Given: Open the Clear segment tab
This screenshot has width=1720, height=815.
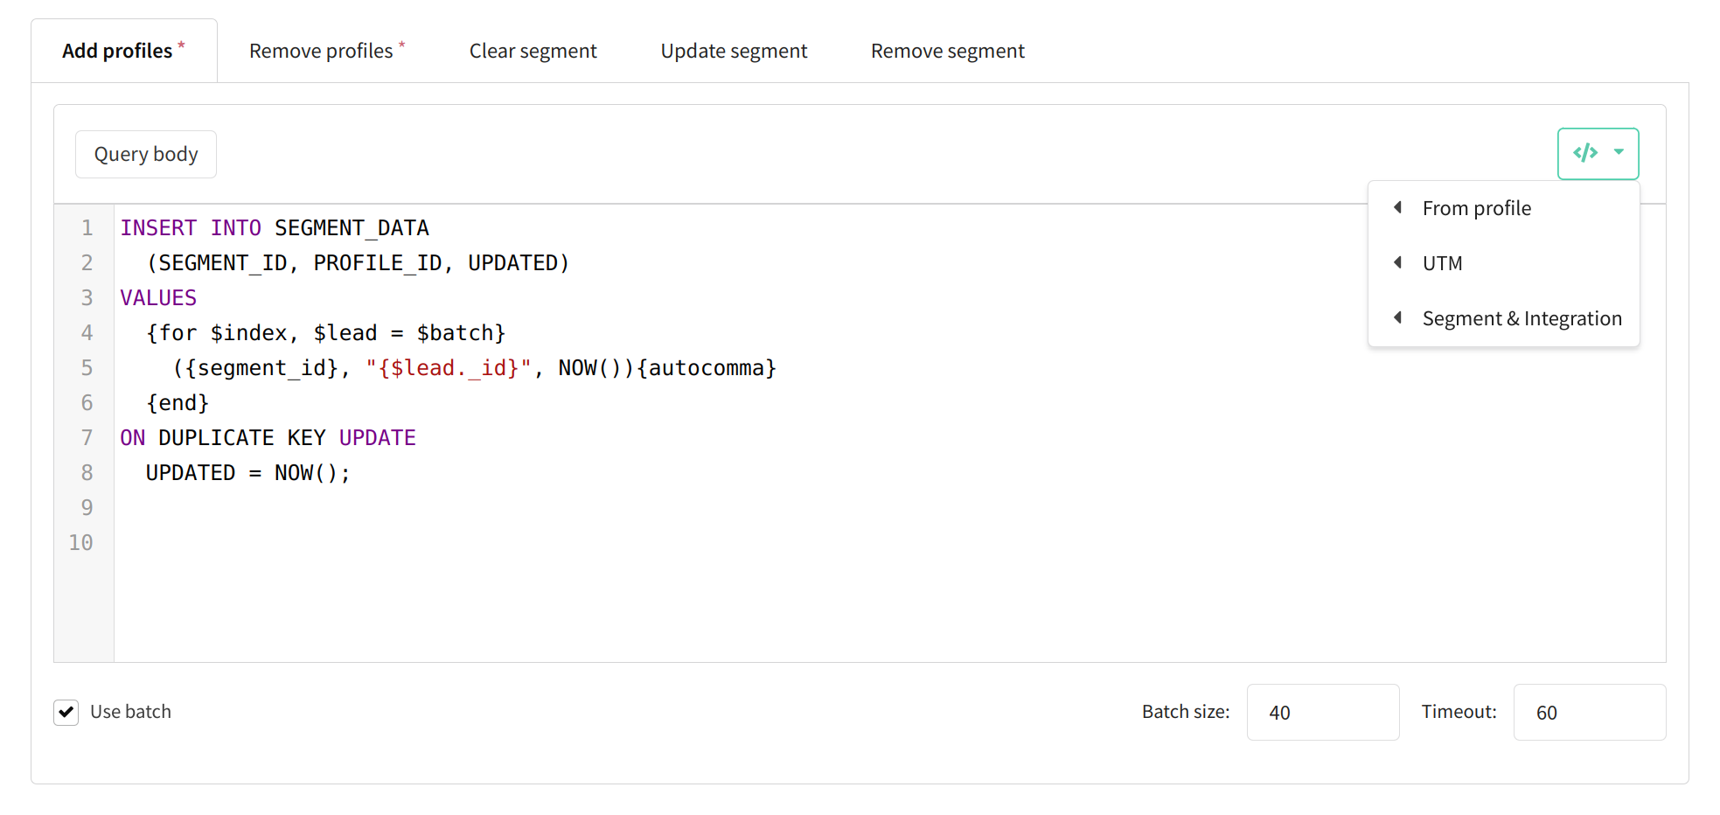Looking at the screenshot, I should (x=533, y=51).
